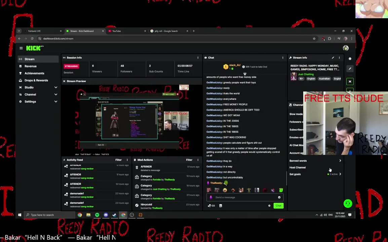This screenshot has width=388, height=242.
Task: Open Achievements in the sidebar
Action: pos(38,73)
